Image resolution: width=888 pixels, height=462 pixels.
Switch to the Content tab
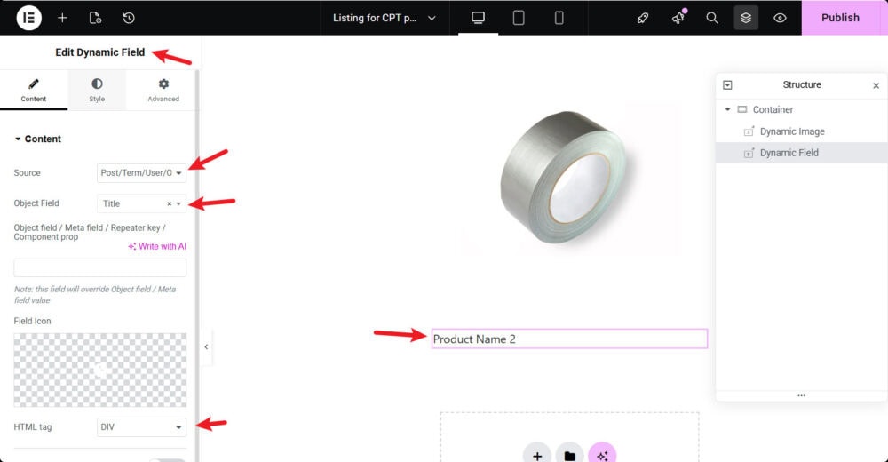(34, 90)
